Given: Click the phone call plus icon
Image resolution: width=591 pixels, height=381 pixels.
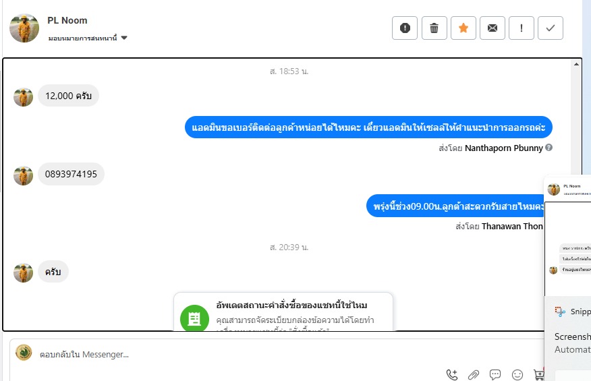Looking at the screenshot, I should click(x=452, y=374).
